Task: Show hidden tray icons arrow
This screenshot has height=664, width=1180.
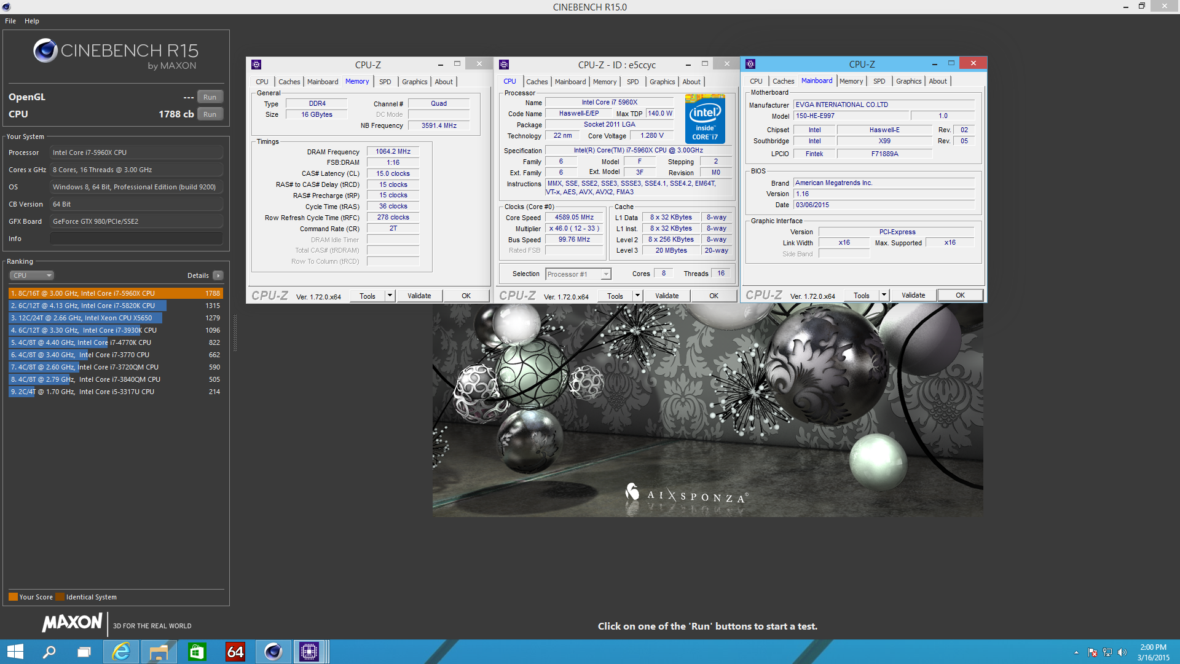Action: pyautogui.click(x=1076, y=652)
